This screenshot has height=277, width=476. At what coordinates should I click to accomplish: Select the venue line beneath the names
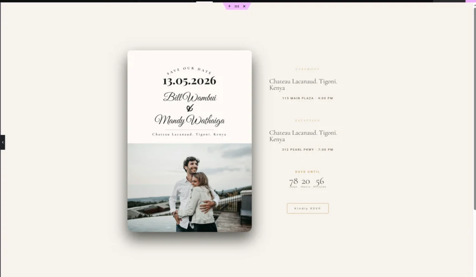coord(190,134)
